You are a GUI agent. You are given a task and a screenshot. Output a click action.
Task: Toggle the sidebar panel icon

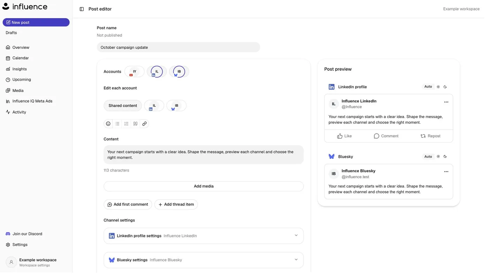click(82, 9)
